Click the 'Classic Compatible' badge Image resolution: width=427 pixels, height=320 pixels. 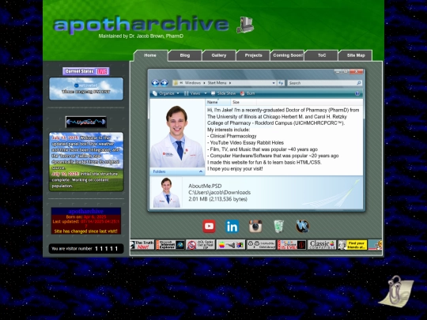(x=322, y=245)
